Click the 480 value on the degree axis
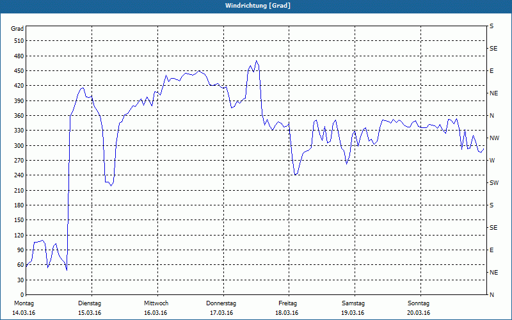 (19, 56)
